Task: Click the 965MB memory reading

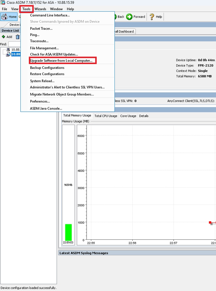Action: click(x=68, y=185)
